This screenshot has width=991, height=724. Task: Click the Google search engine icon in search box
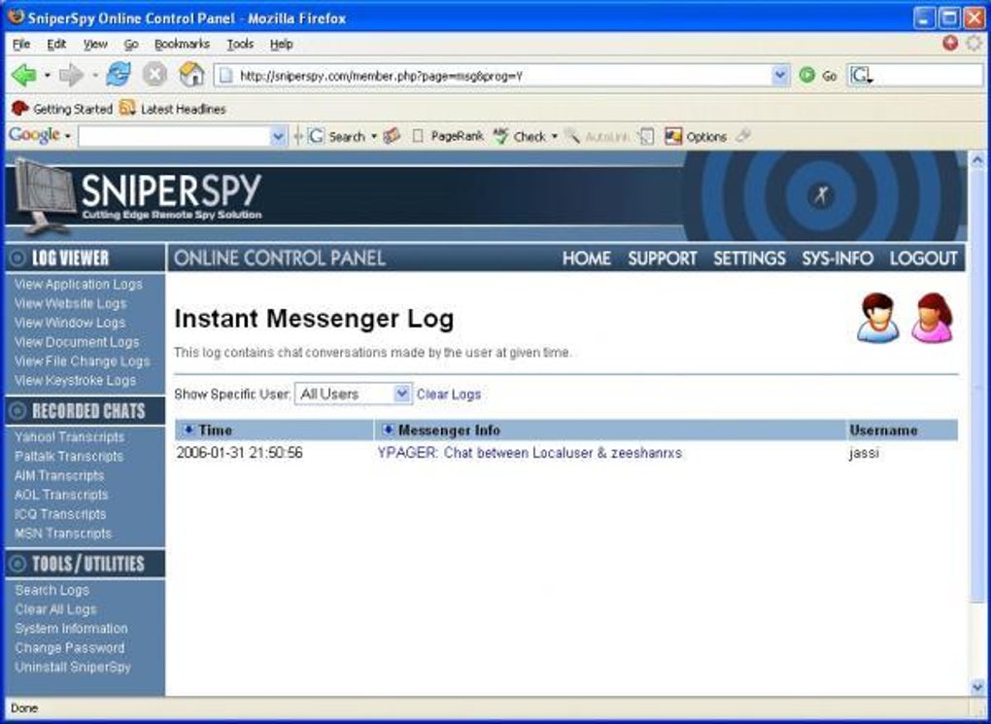[x=861, y=76]
